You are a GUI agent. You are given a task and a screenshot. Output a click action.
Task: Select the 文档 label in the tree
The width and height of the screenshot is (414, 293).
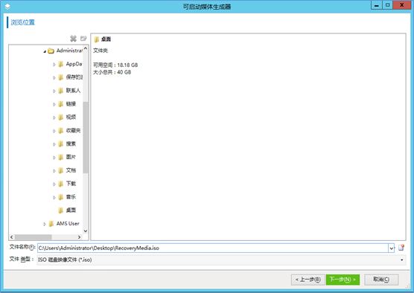[x=71, y=170]
